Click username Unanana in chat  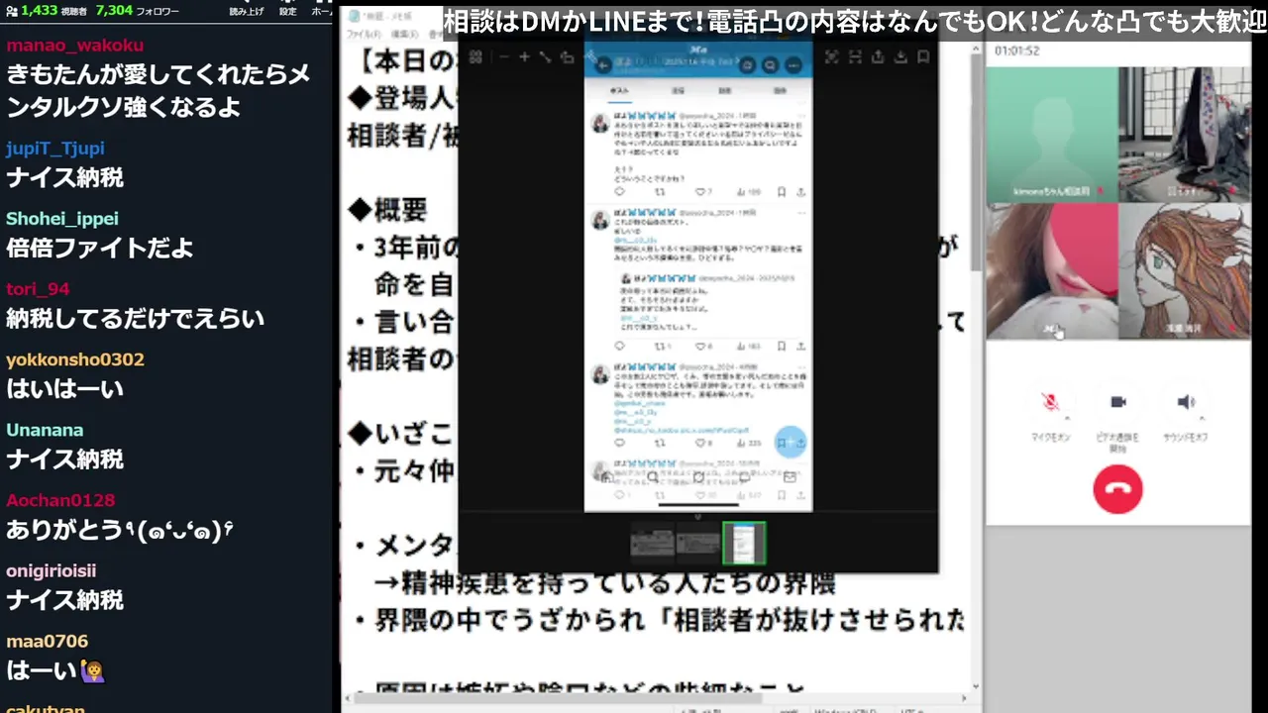pyautogui.click(x=45, y=430)
